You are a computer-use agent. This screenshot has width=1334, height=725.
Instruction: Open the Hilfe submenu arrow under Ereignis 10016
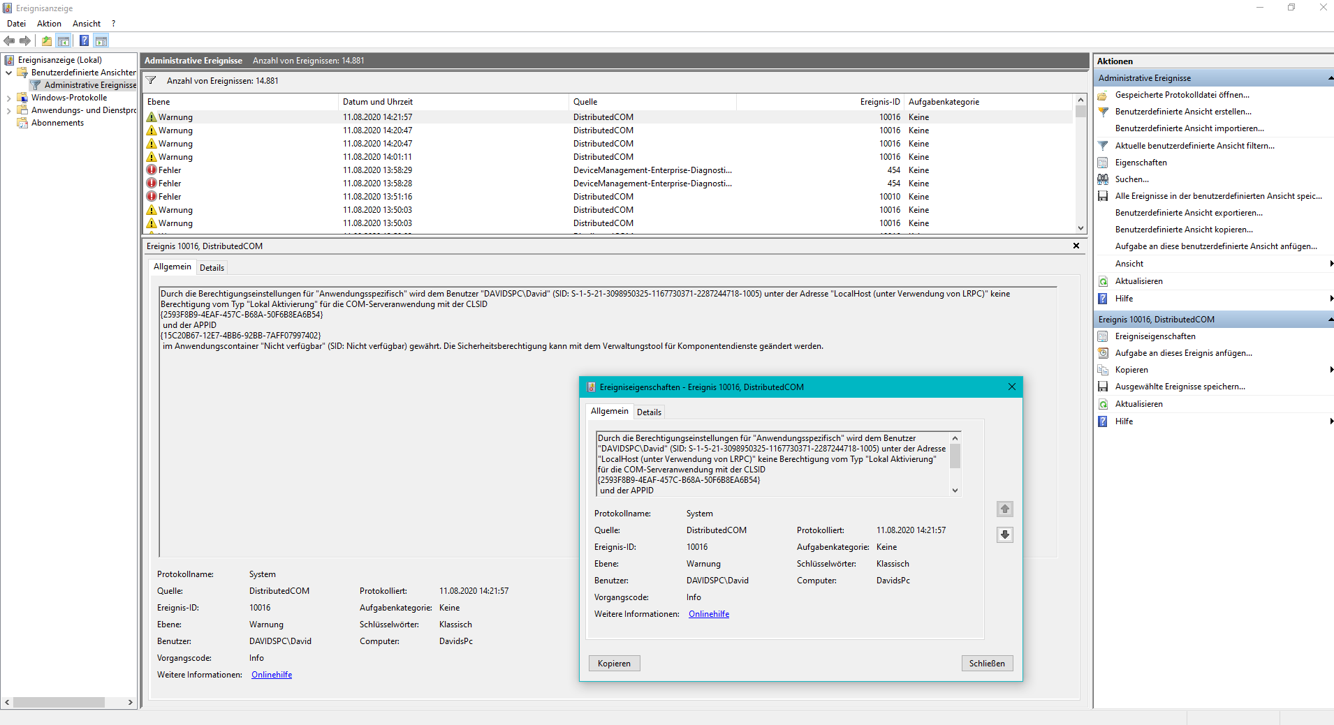(x=1331, y=421)
